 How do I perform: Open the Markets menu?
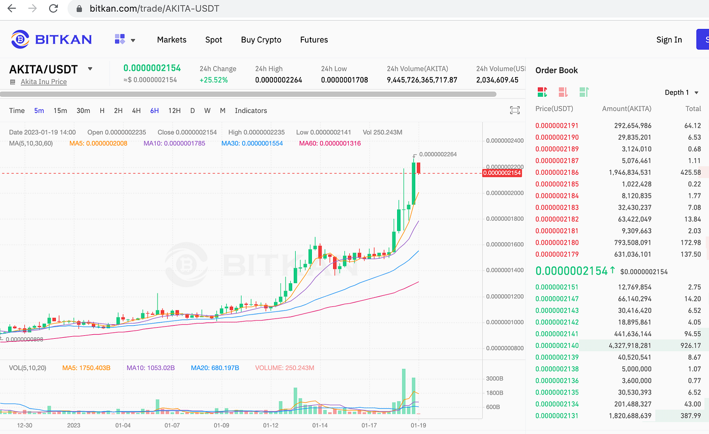172,40
